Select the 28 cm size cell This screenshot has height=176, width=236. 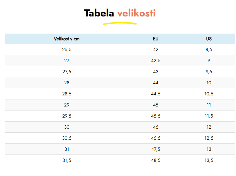[67, 83]
